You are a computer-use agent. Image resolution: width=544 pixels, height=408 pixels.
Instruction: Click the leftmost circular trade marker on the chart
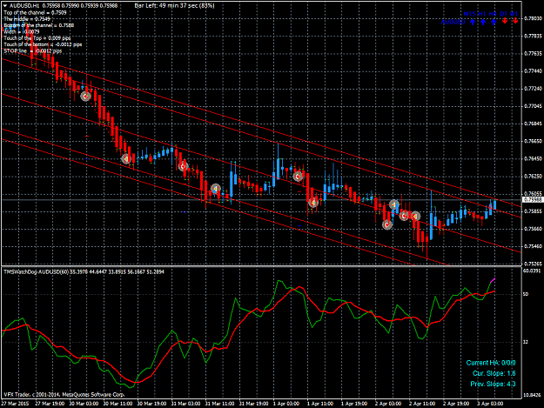(x=85, y=97)
